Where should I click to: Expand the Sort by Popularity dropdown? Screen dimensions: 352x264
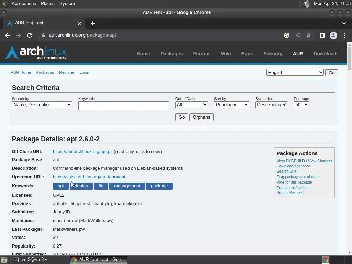[231, 105]
